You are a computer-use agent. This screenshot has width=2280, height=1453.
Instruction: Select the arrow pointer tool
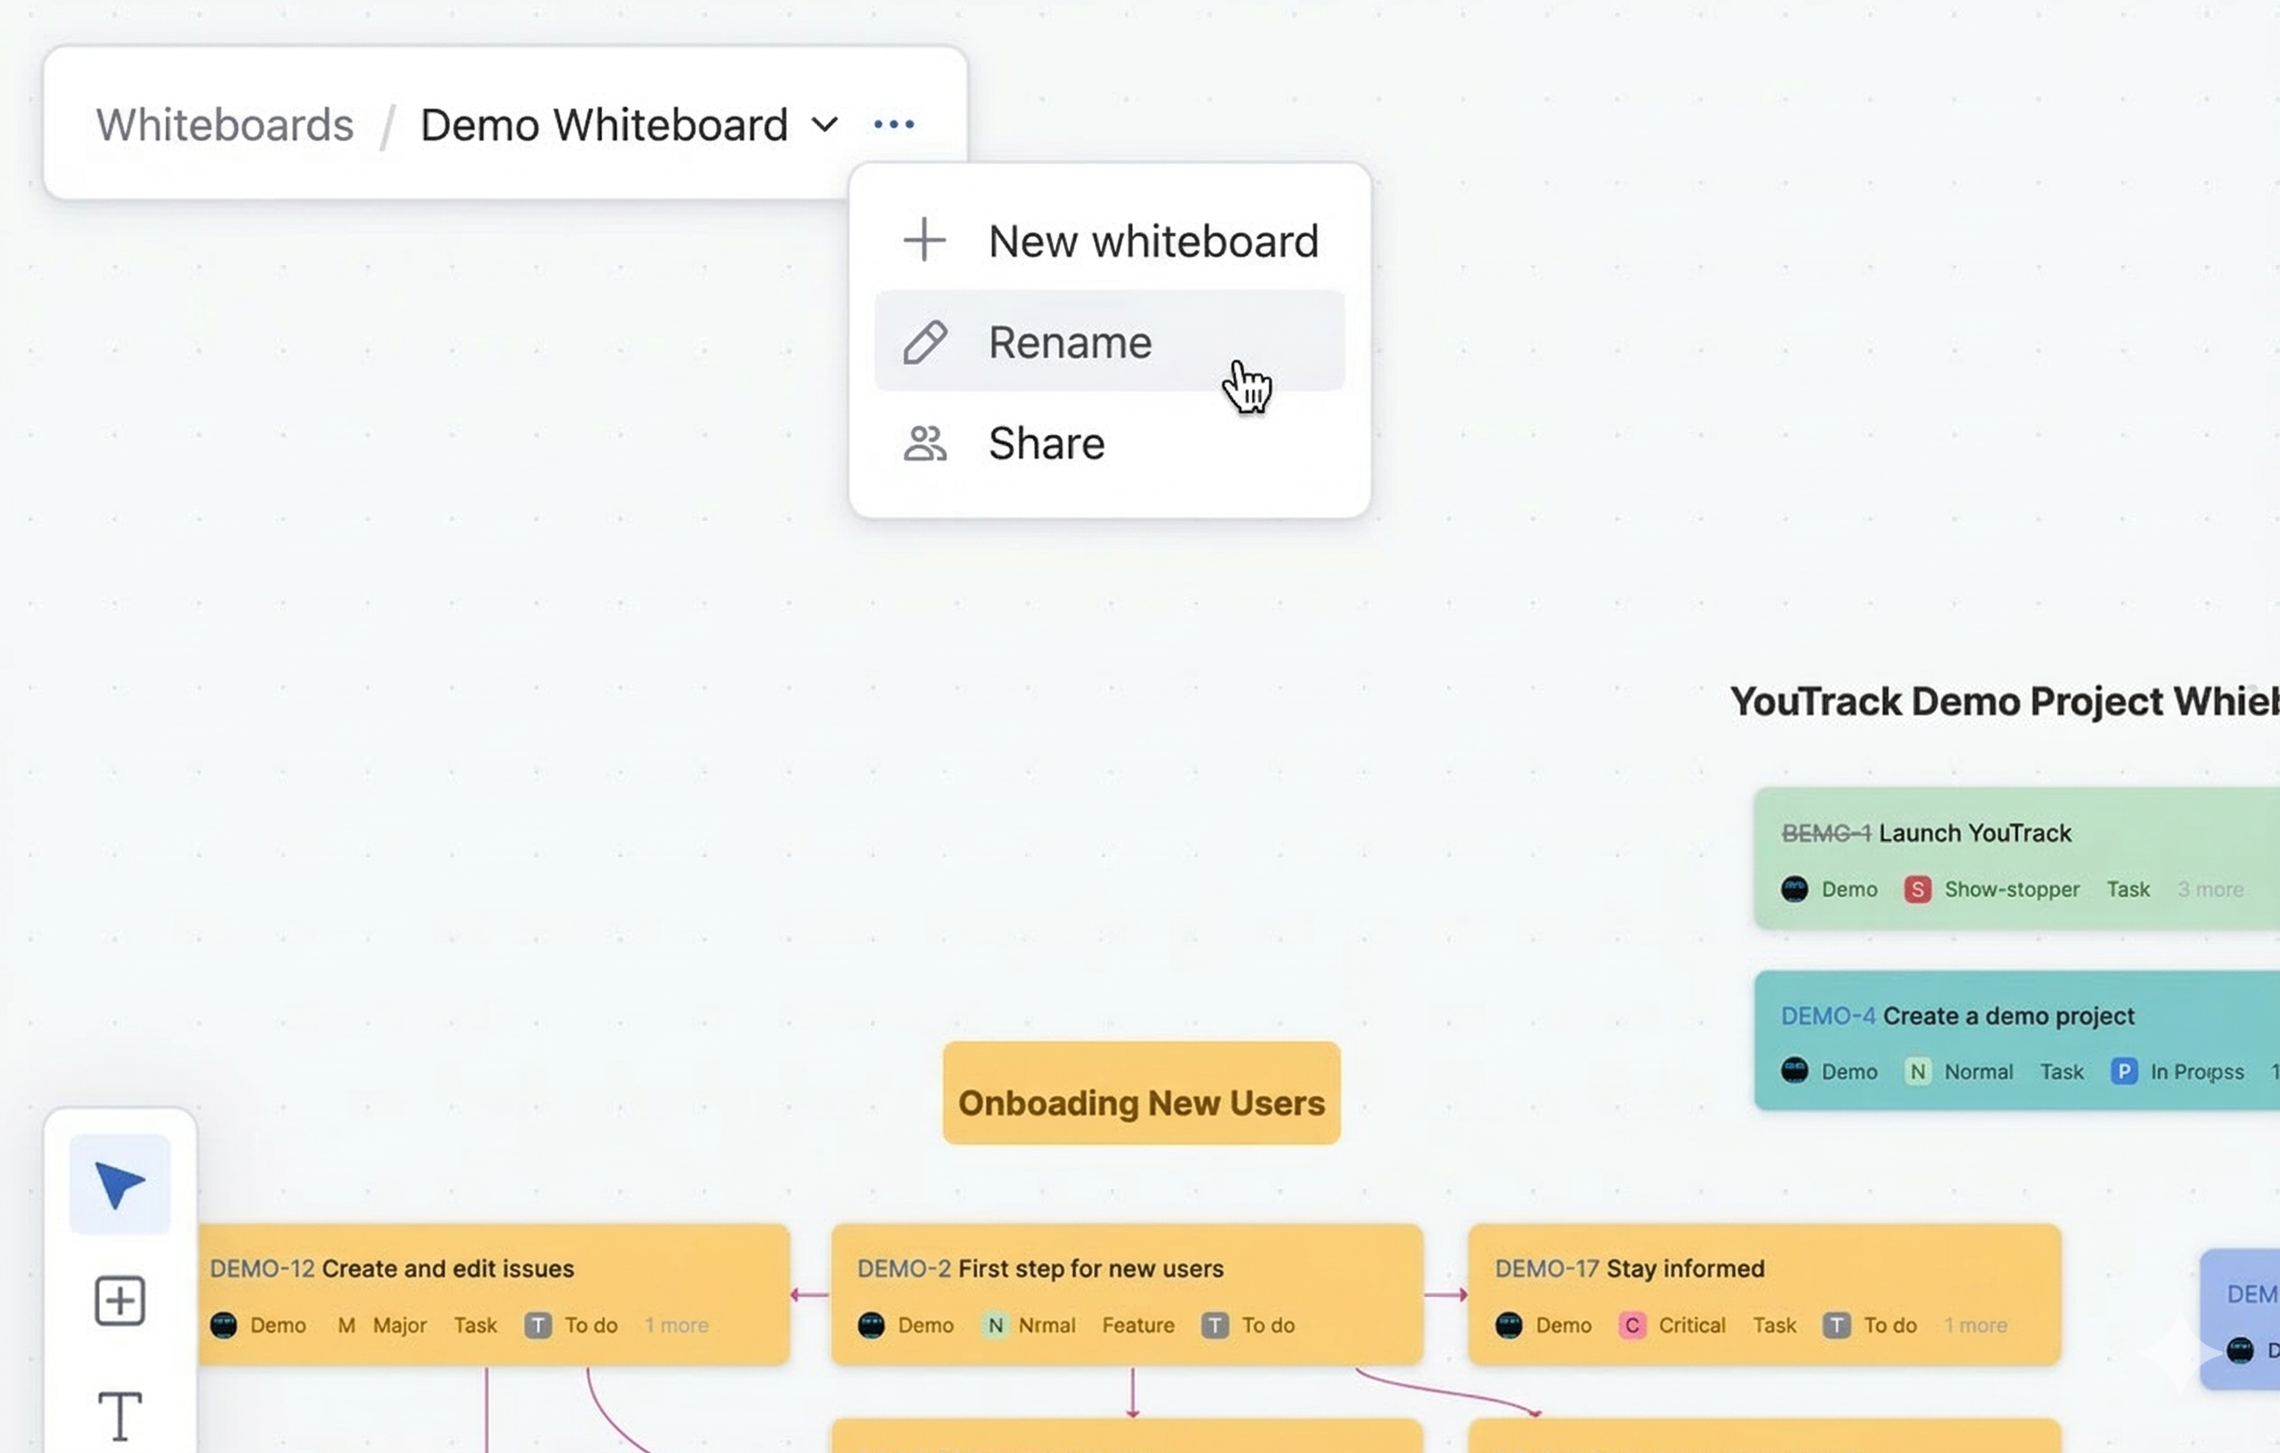click(x=119, y=1184)
